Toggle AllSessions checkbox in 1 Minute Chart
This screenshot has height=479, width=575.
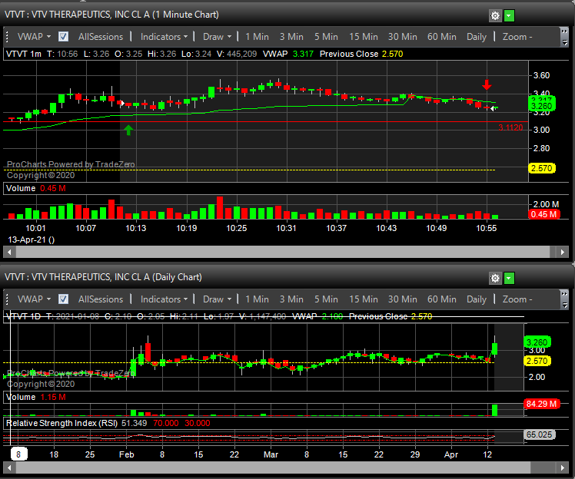coord(64,37)
